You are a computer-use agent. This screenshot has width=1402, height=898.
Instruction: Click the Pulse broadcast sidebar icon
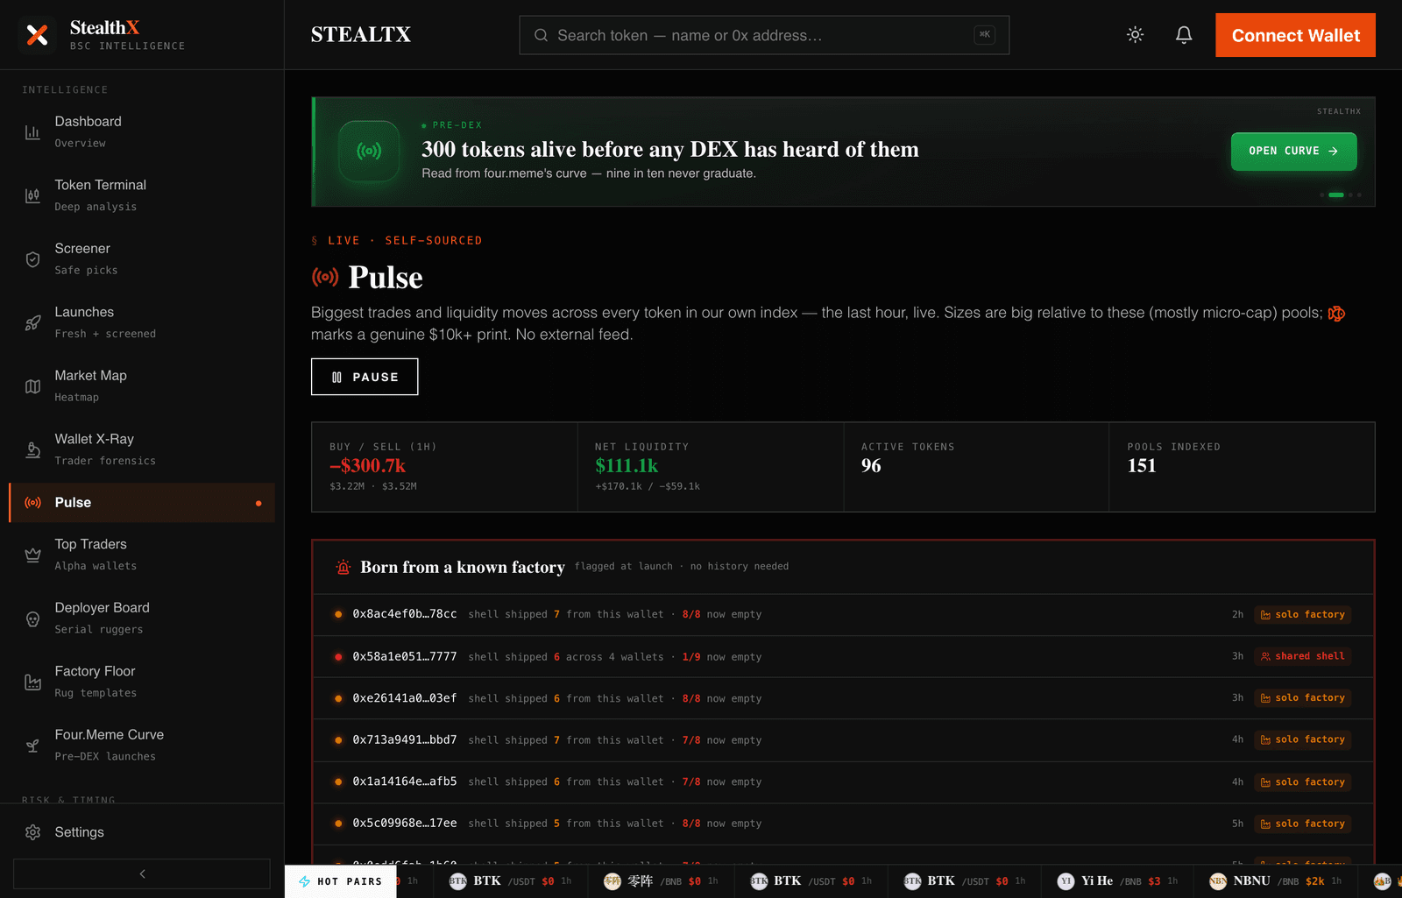[32, 503]
